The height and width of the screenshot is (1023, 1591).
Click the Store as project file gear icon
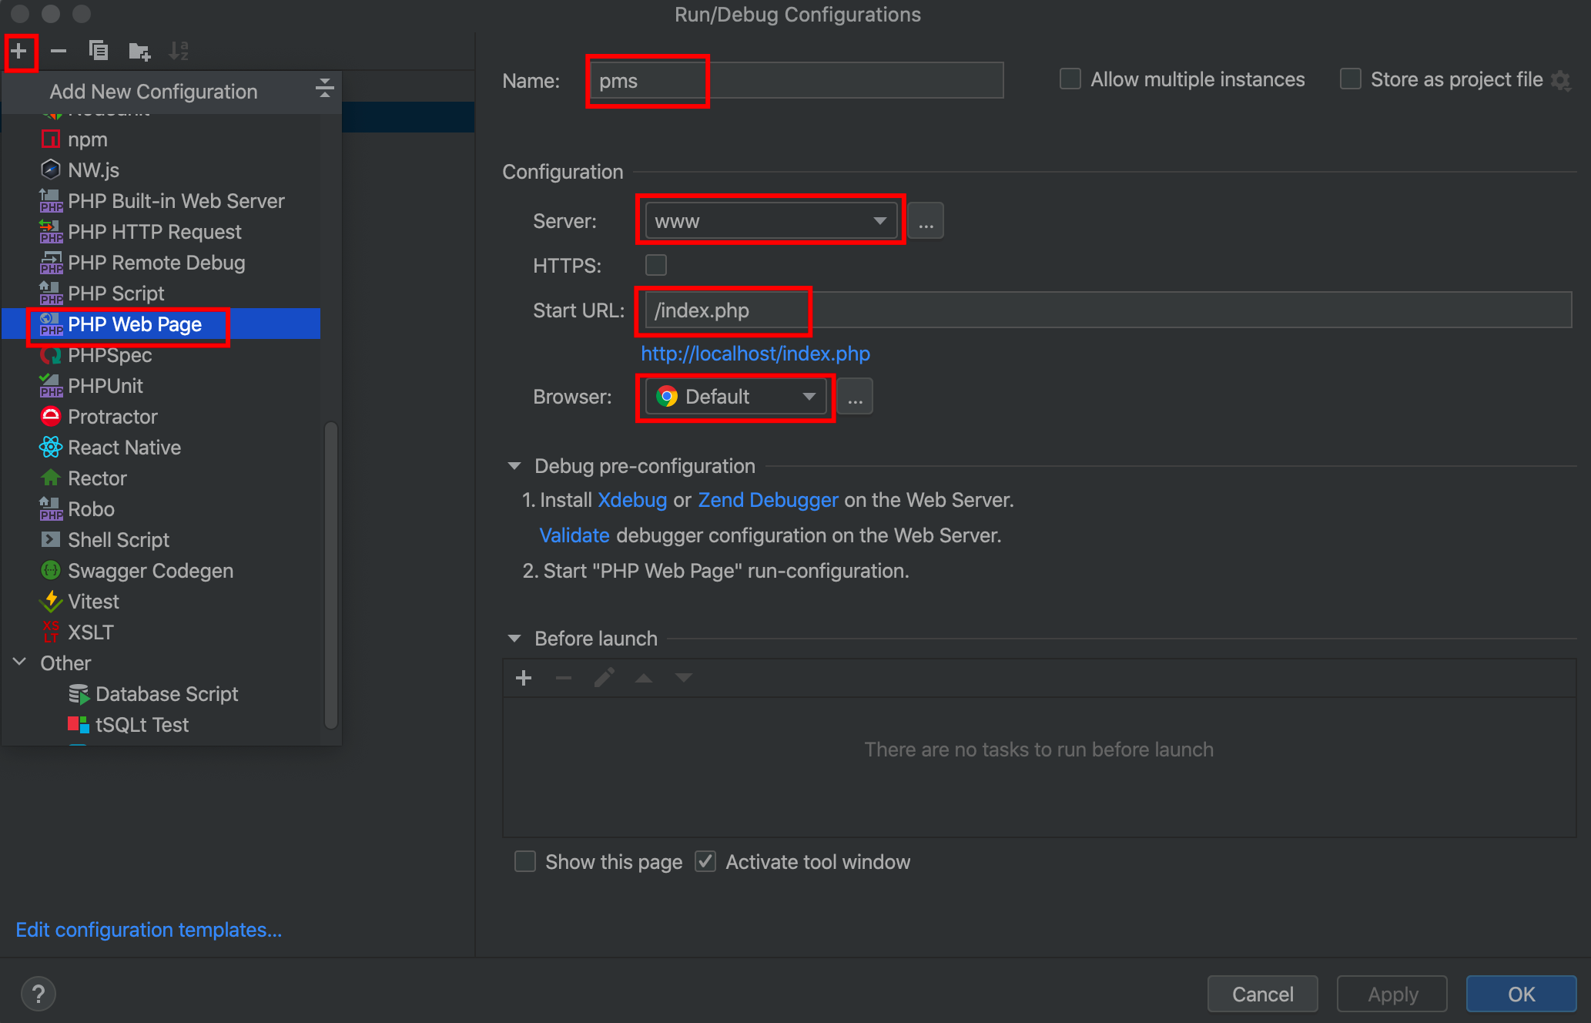coord(1561,80)
